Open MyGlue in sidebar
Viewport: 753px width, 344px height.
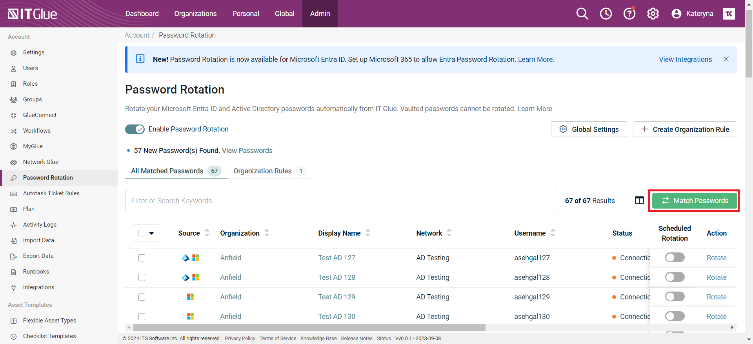click(x=33, y=146)
